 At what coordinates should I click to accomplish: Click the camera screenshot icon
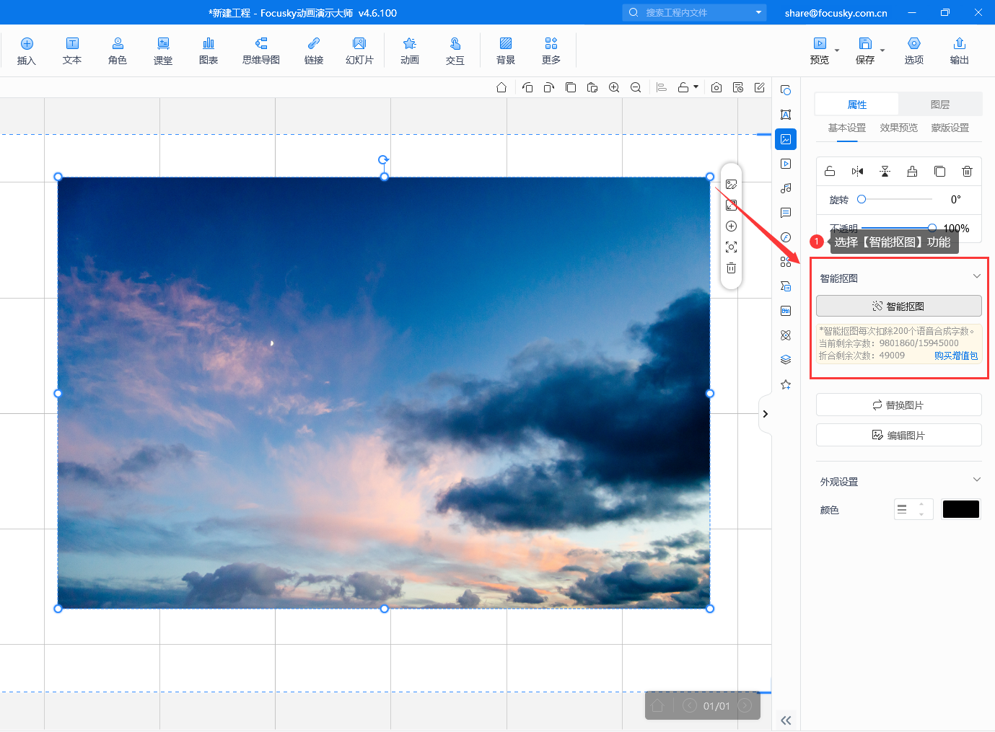click(x=716, y=87)
